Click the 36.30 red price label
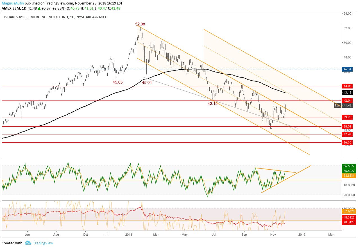The width and height of the screenshot is (358, 248). coord(347,143)
